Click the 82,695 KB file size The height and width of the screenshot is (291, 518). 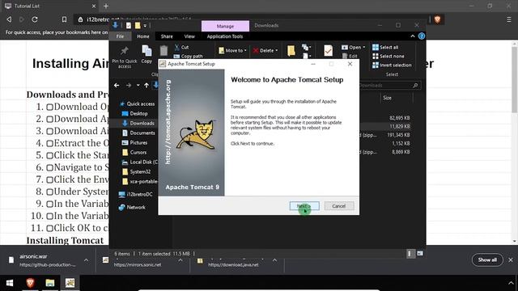point(399,118)
